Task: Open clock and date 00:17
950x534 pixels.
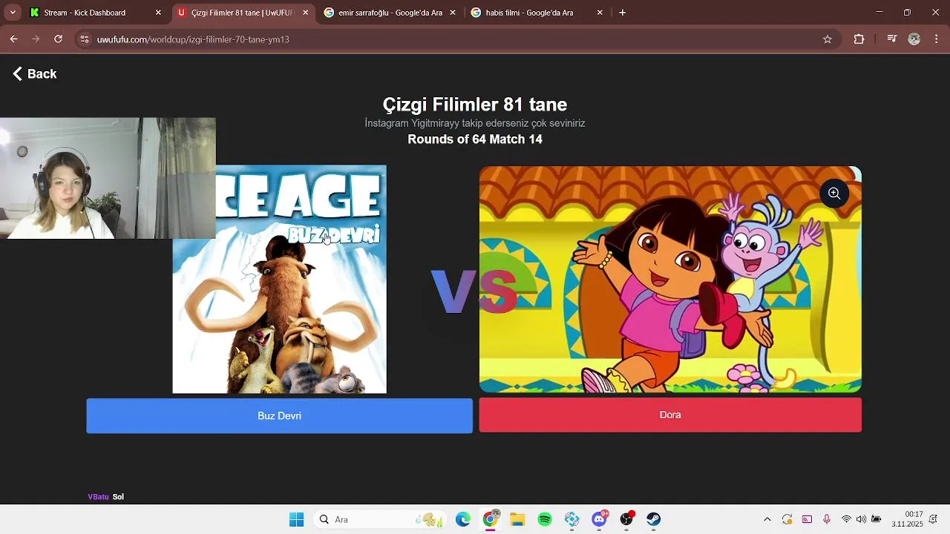Action: coord(906,519)
